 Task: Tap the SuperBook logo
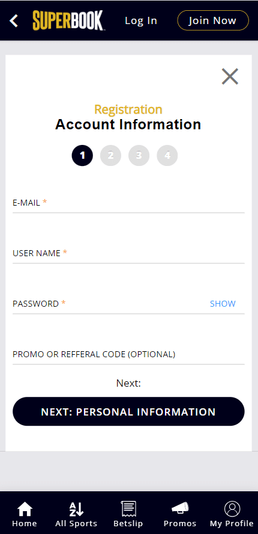68,21
